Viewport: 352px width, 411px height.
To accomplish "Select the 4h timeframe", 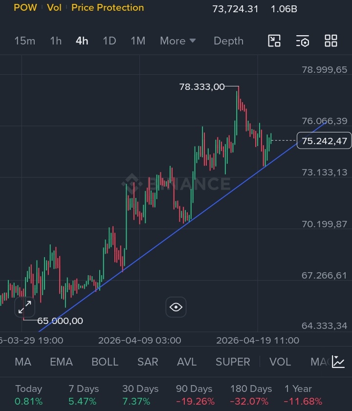I will (x=82, y=41).
